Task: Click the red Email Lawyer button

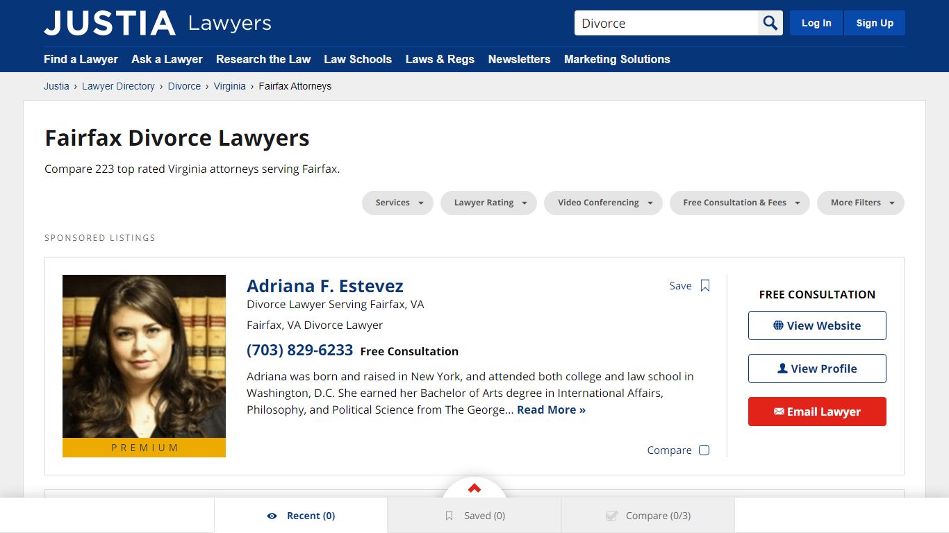Action: coord(817,412)
